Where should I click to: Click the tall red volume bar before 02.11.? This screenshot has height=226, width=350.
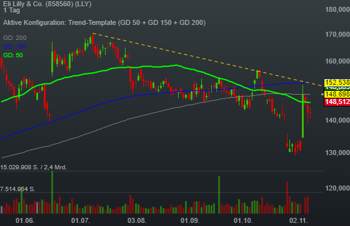point(287,197)
